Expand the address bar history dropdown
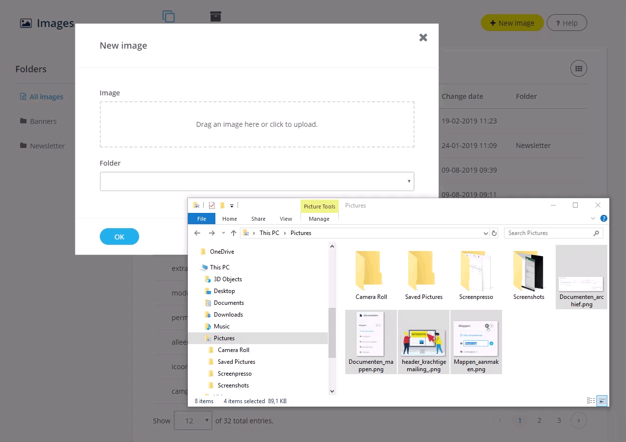Viewport: 626px width, 442px height. click(x=486, y=233)
